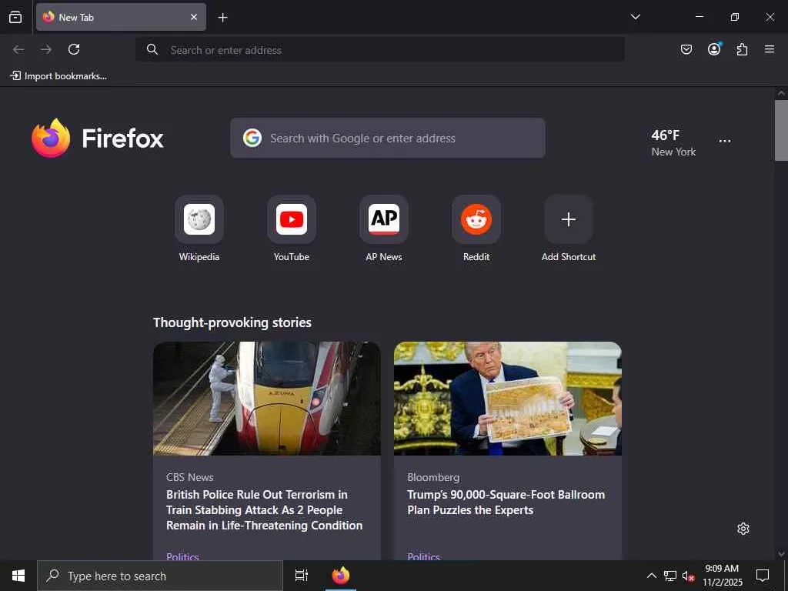Image resolution: width=788 pixels, height=591 pixels.
Task: Open the application hamburger menu
Action: click(770, 49)
